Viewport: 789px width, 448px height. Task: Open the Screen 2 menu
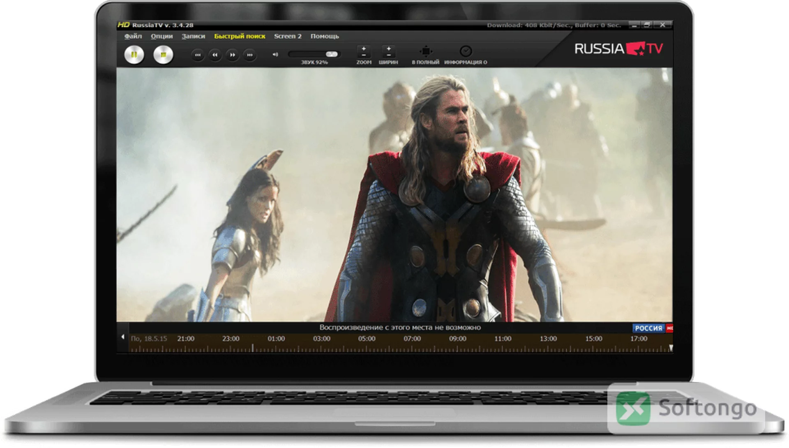tap(288, 36)
